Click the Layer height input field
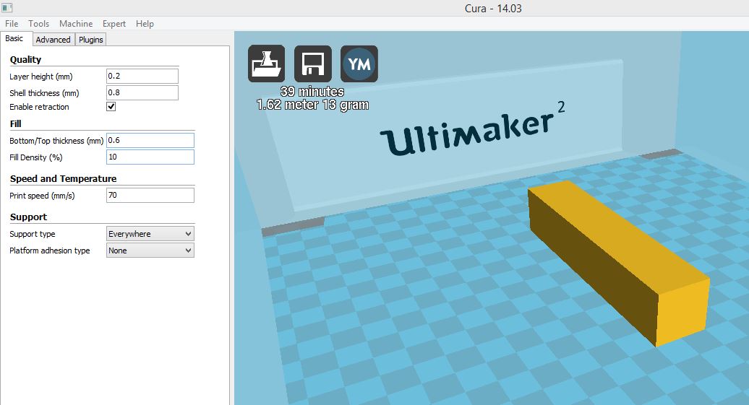This screenshot has height=405, width=749. pyautogui.click(x=142, y=77)
